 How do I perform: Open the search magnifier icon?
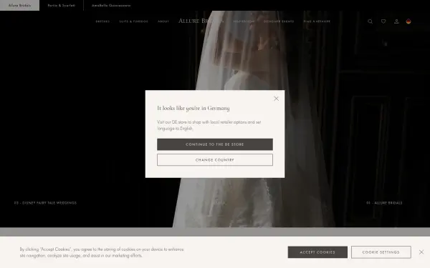point(370,21)
